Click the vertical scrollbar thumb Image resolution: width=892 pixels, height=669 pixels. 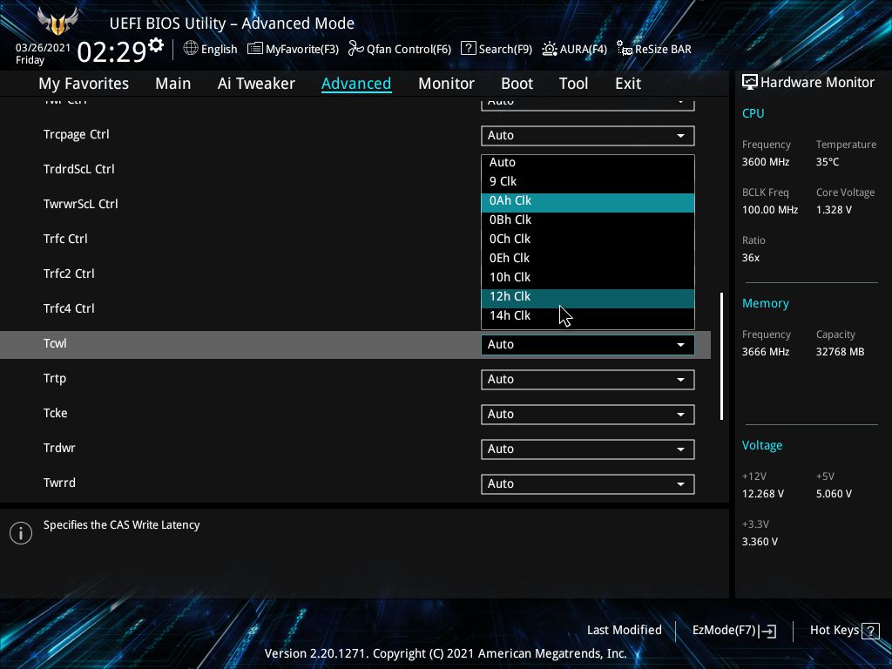722,356
